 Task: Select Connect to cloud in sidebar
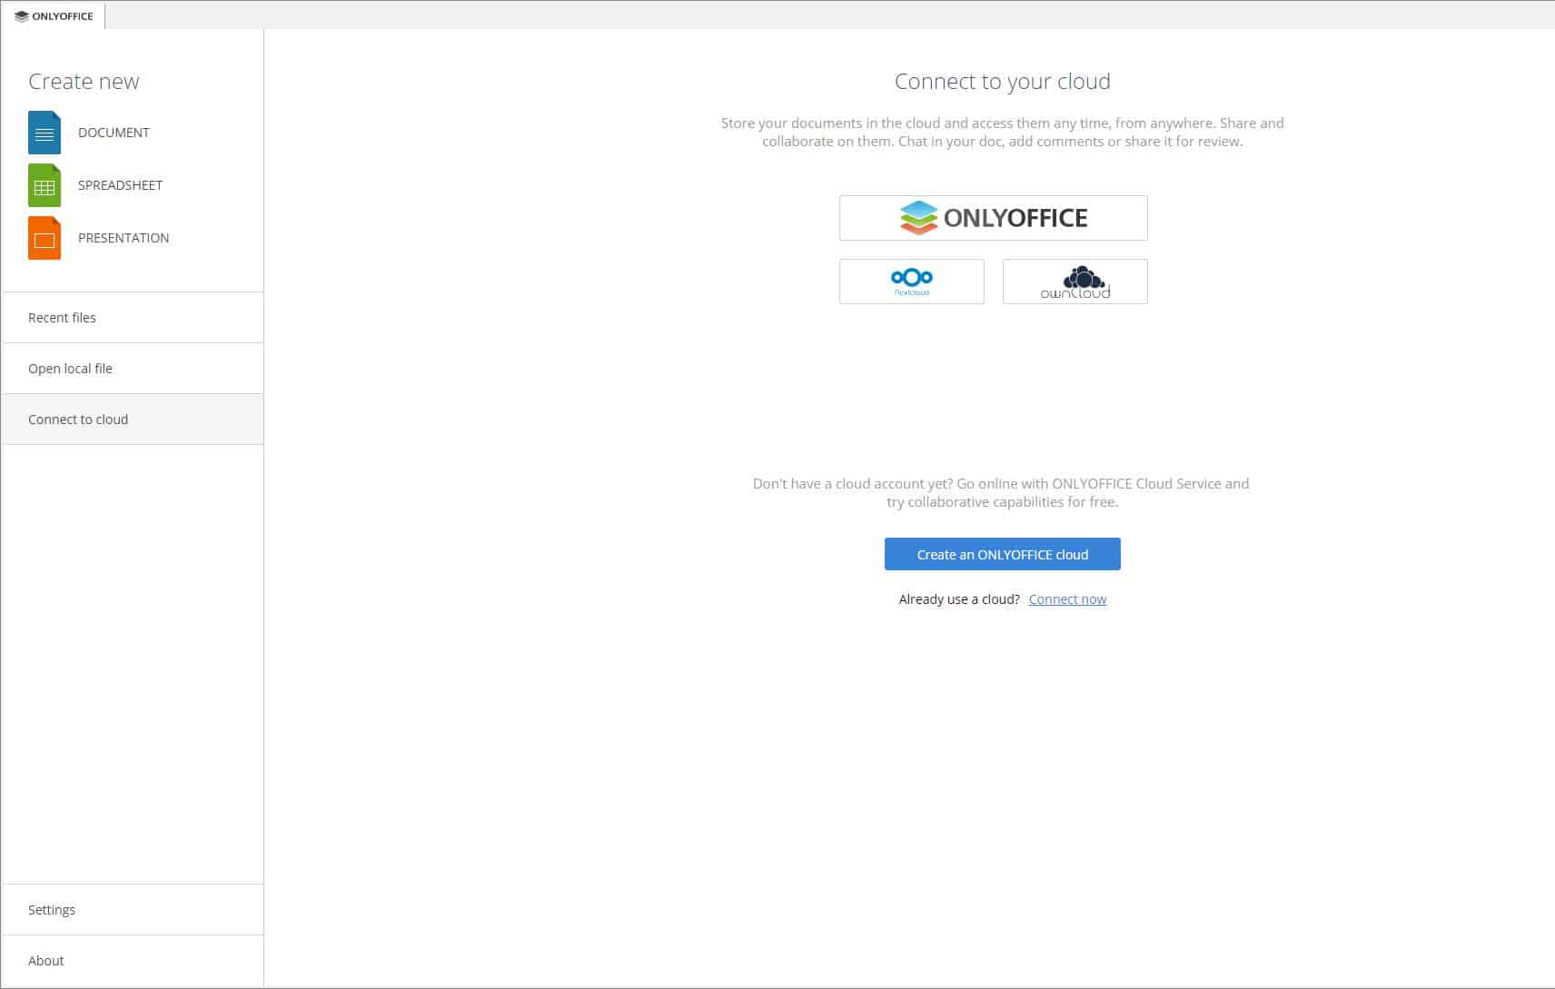coord(133,420)
